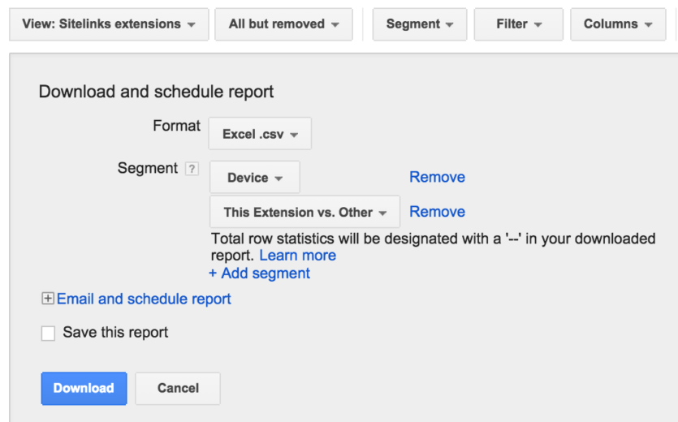The width and height of the screenshot is (678, 422).
Task: Open This Extension vs. Other dropdown
Action: (x=304, y=212)
